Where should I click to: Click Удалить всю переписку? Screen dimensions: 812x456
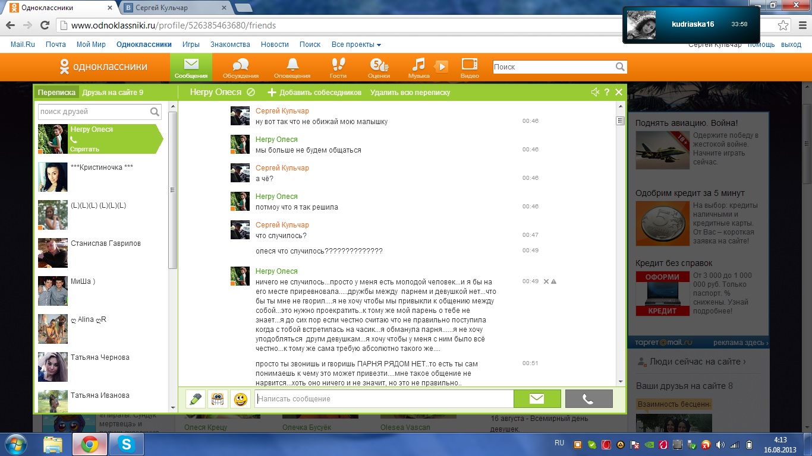click(x=410, y=93)
